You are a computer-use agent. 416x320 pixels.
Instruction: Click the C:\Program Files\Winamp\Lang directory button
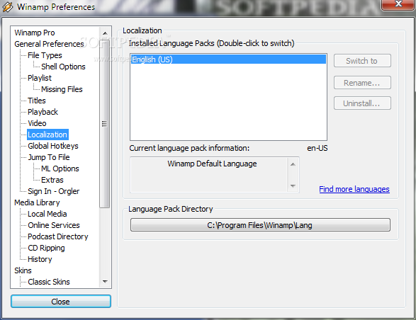pos(260,225)
